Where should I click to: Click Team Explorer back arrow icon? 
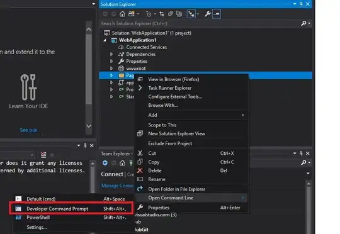click(x=105, y=163)
